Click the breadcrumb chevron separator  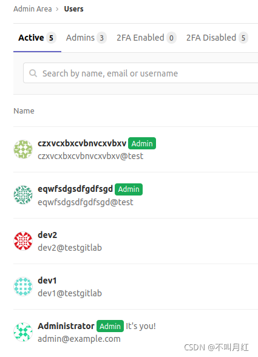[58, 9]
